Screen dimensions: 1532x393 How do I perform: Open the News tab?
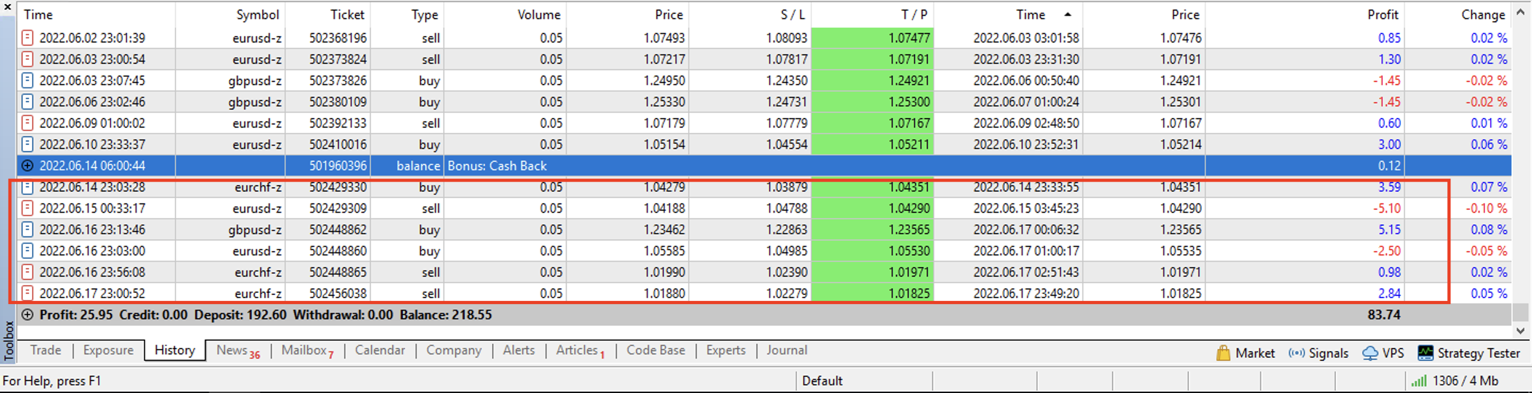pos(238,351)
